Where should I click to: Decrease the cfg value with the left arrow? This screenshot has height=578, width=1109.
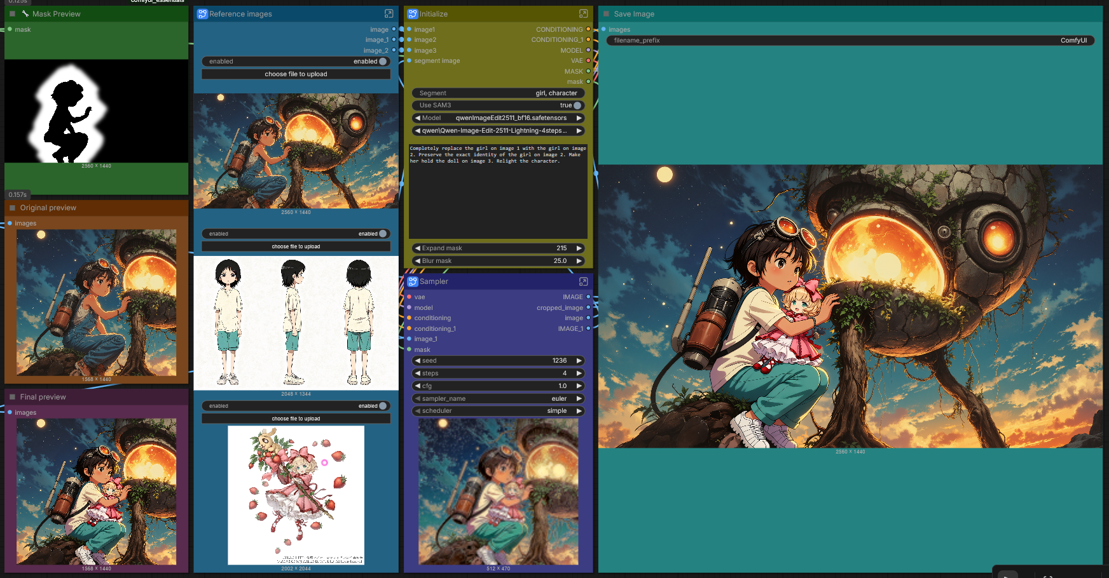[417, 386]
